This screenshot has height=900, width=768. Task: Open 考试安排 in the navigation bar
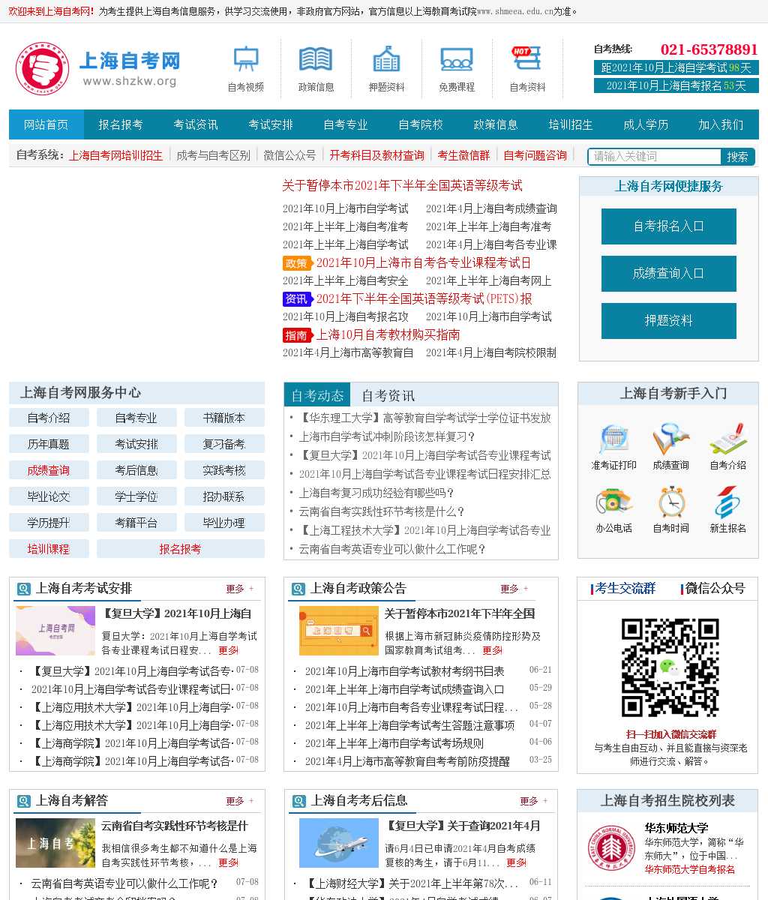click(271, 124)
